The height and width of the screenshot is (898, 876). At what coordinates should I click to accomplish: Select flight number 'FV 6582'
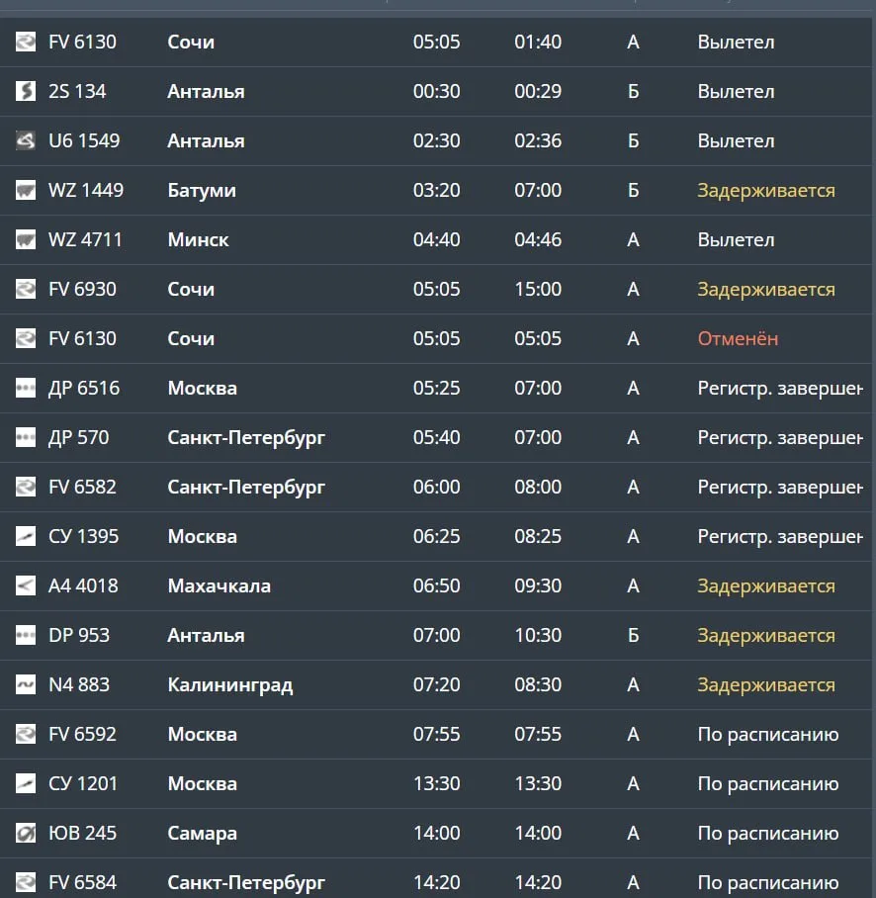(82, 487)
